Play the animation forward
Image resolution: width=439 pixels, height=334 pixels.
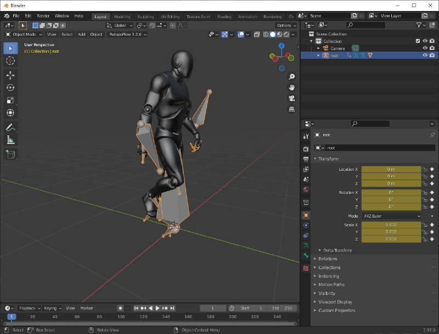click(157, 308)
